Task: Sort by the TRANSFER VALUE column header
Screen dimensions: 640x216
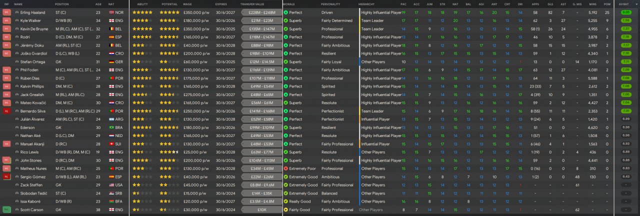Action: (x=252, y=4)
